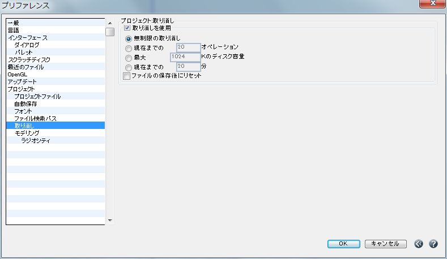The image size is (447, 259).
Task: Click the back arrow icon near Cancel
Action: tap(419, 244)
